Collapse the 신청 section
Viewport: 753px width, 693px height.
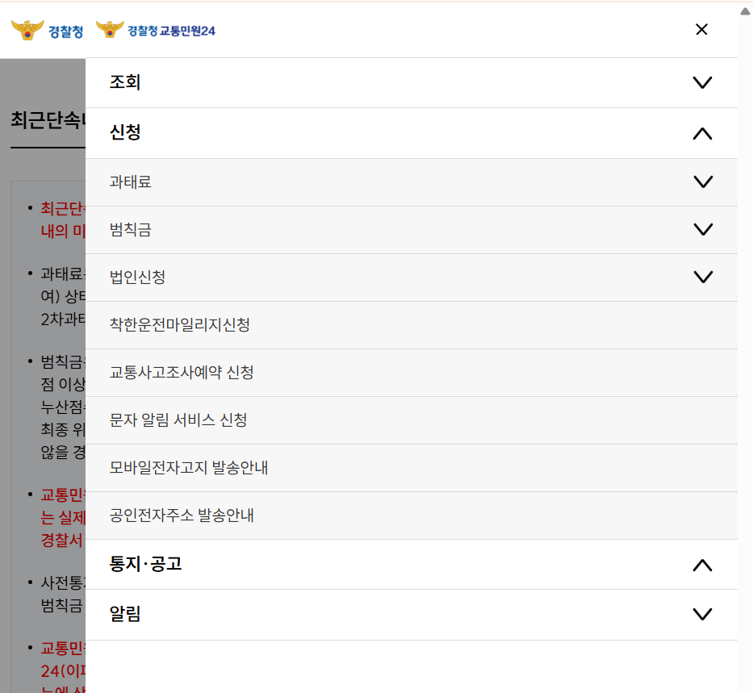point(701,133)
